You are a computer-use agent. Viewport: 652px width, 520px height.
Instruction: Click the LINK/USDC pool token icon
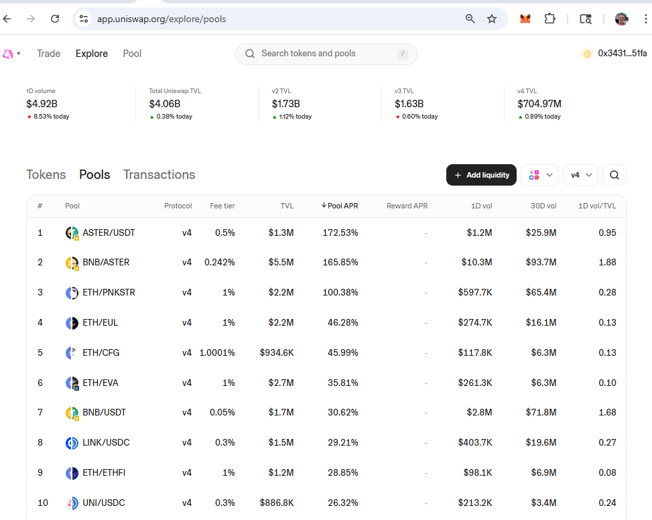pyautogui.click(x=72, y=443)
